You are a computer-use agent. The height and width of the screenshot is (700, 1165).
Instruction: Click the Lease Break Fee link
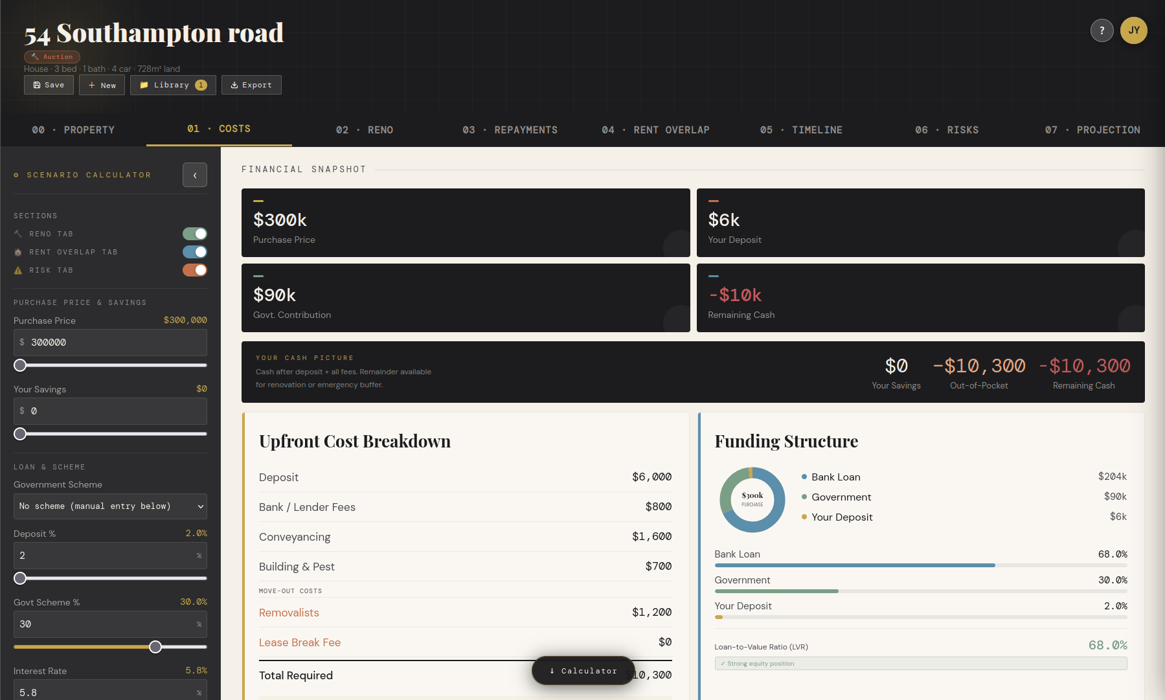point(300,642)
